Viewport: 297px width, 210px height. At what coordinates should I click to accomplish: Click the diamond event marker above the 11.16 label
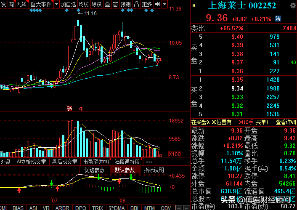point(78,11)
